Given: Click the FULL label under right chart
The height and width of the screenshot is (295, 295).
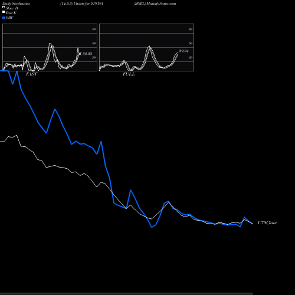Looking at the screenshot, I should 129,74.
